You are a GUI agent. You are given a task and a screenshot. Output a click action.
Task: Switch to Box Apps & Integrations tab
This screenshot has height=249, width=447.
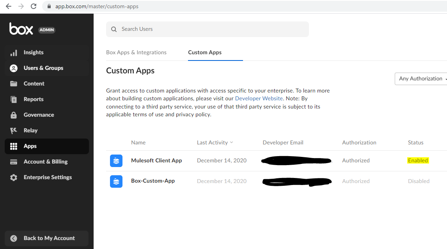[136, 52]
